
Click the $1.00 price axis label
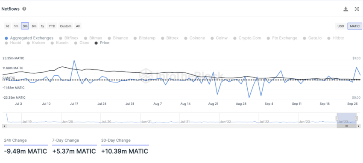point(356,58)
